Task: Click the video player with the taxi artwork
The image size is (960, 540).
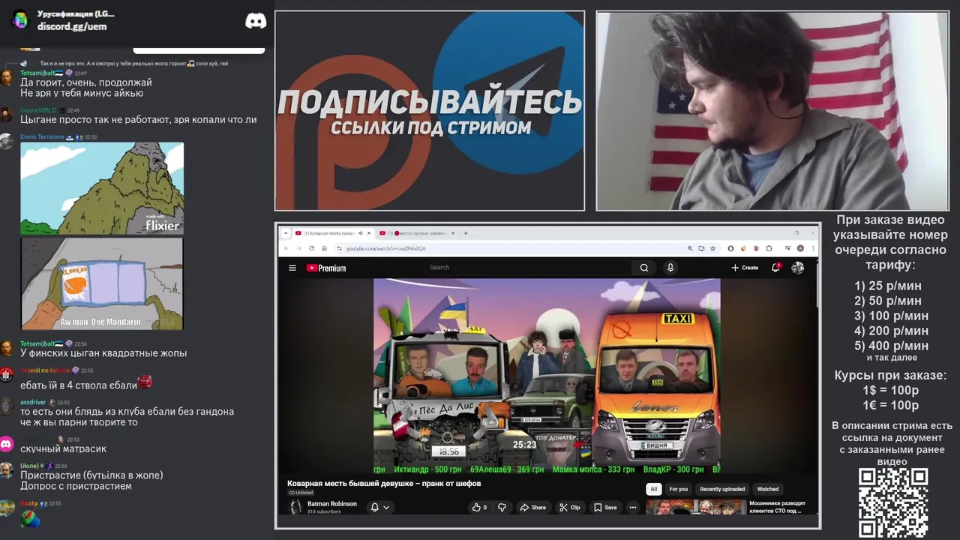Action: 547,376
